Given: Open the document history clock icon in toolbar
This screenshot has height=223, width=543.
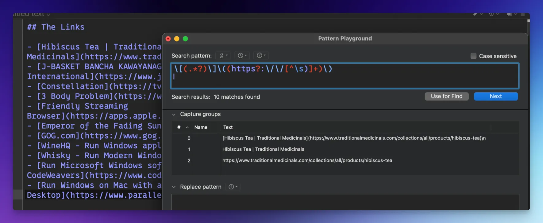Looking at the screenshot, I should (491, 14).
